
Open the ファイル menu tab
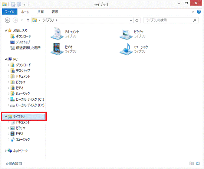point(10,12)
